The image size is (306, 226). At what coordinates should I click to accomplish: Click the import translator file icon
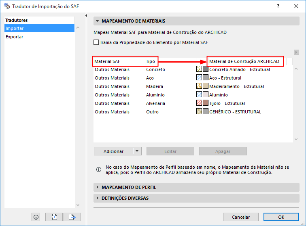point(54,217)
